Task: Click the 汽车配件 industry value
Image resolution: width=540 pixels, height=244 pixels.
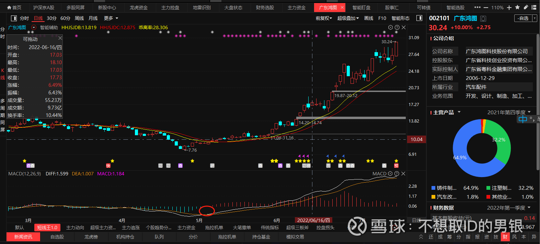Action: (476, 87)
